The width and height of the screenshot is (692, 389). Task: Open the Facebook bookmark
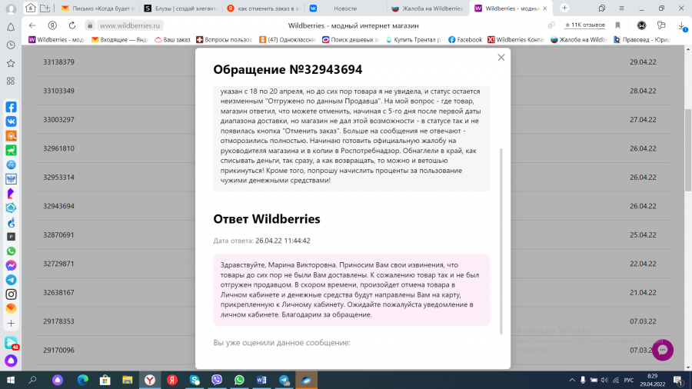(465, 40)
